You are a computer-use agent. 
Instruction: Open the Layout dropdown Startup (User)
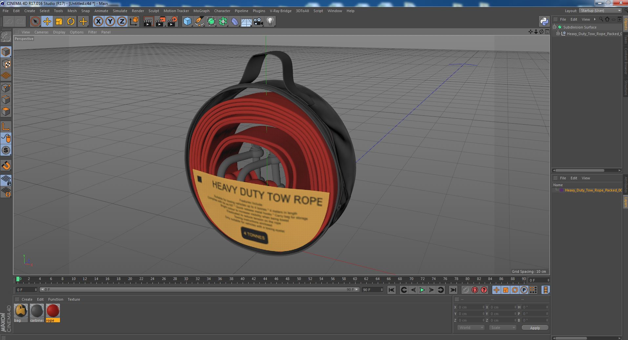(600, 10)
